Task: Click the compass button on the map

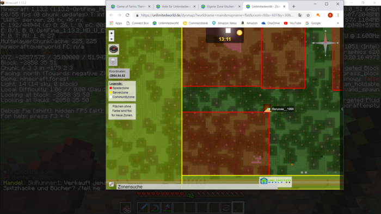Action: click(x=113, y=49)
